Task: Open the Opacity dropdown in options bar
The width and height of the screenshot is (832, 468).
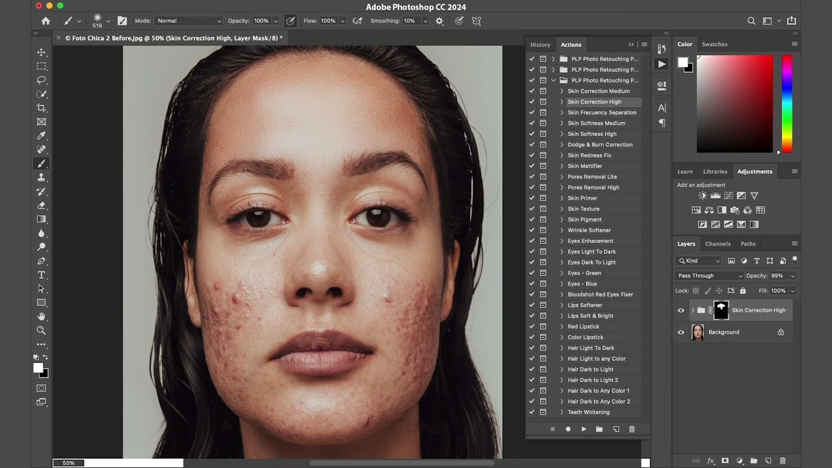Action: click(276, 21)
